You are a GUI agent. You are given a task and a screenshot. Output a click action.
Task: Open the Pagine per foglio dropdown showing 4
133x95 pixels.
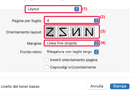pos(72,21)
